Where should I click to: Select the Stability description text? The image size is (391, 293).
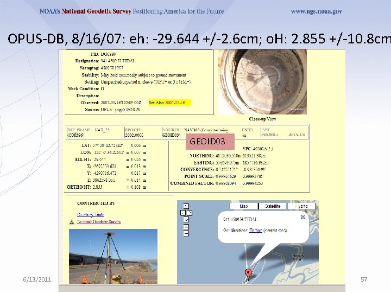[143, 75]
